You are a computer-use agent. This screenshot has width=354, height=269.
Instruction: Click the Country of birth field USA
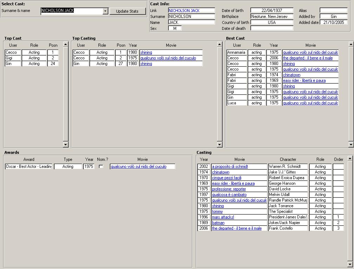(272, 22)
